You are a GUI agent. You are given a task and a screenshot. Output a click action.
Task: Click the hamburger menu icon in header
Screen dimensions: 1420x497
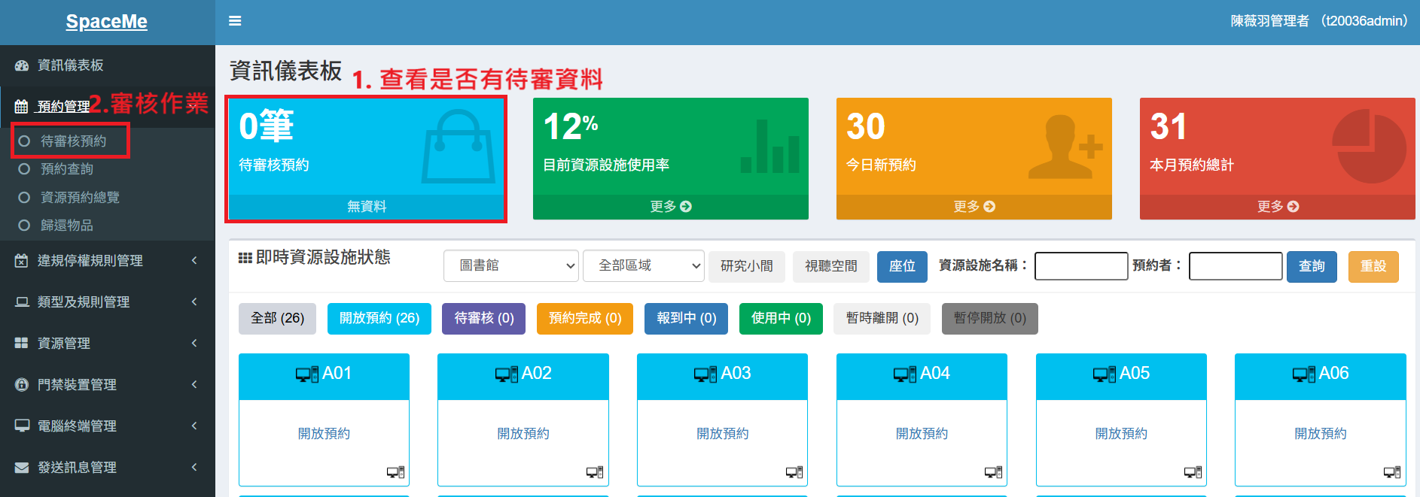click(x=235, y=21)
